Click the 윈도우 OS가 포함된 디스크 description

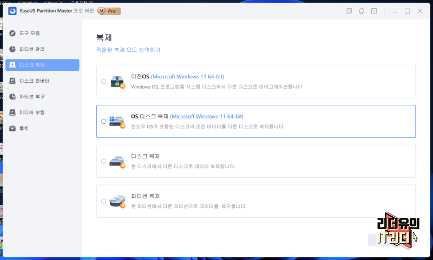207,126
